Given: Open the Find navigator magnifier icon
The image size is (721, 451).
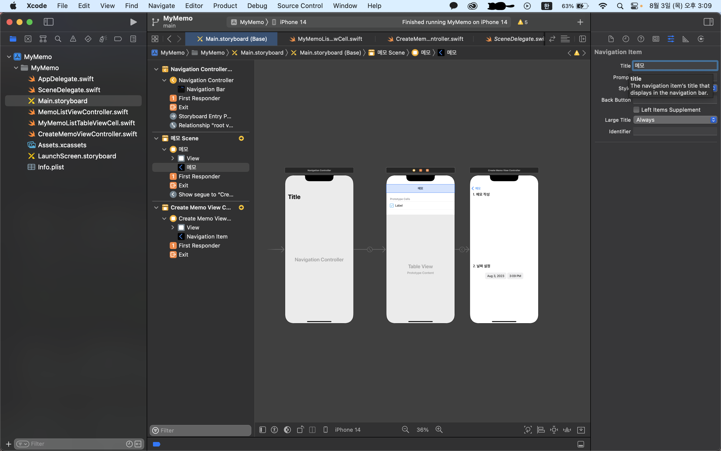Looking at the screenshot, I should [58, 39].
